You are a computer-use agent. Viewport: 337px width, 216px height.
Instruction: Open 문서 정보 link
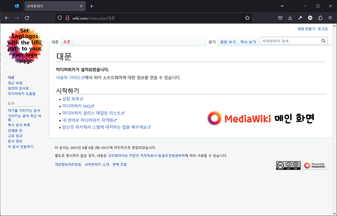pos(15,141)
